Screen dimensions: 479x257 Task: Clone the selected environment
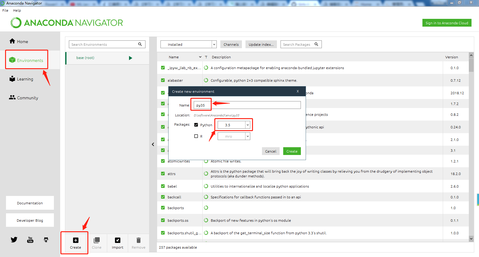pos(96,243)
